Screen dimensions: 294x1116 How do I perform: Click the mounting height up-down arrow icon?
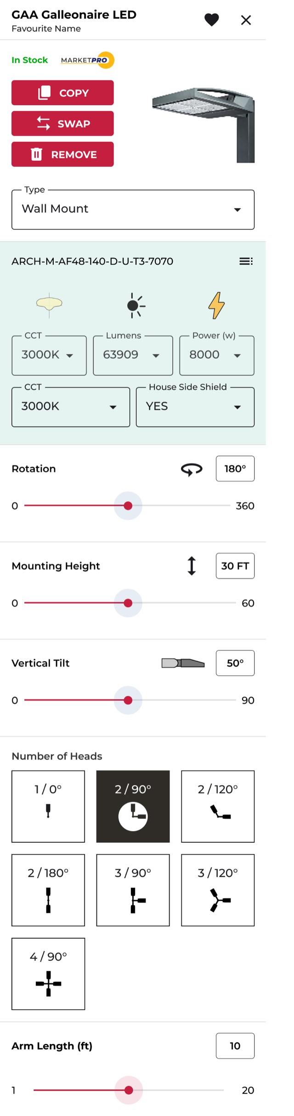coord(192,566)
